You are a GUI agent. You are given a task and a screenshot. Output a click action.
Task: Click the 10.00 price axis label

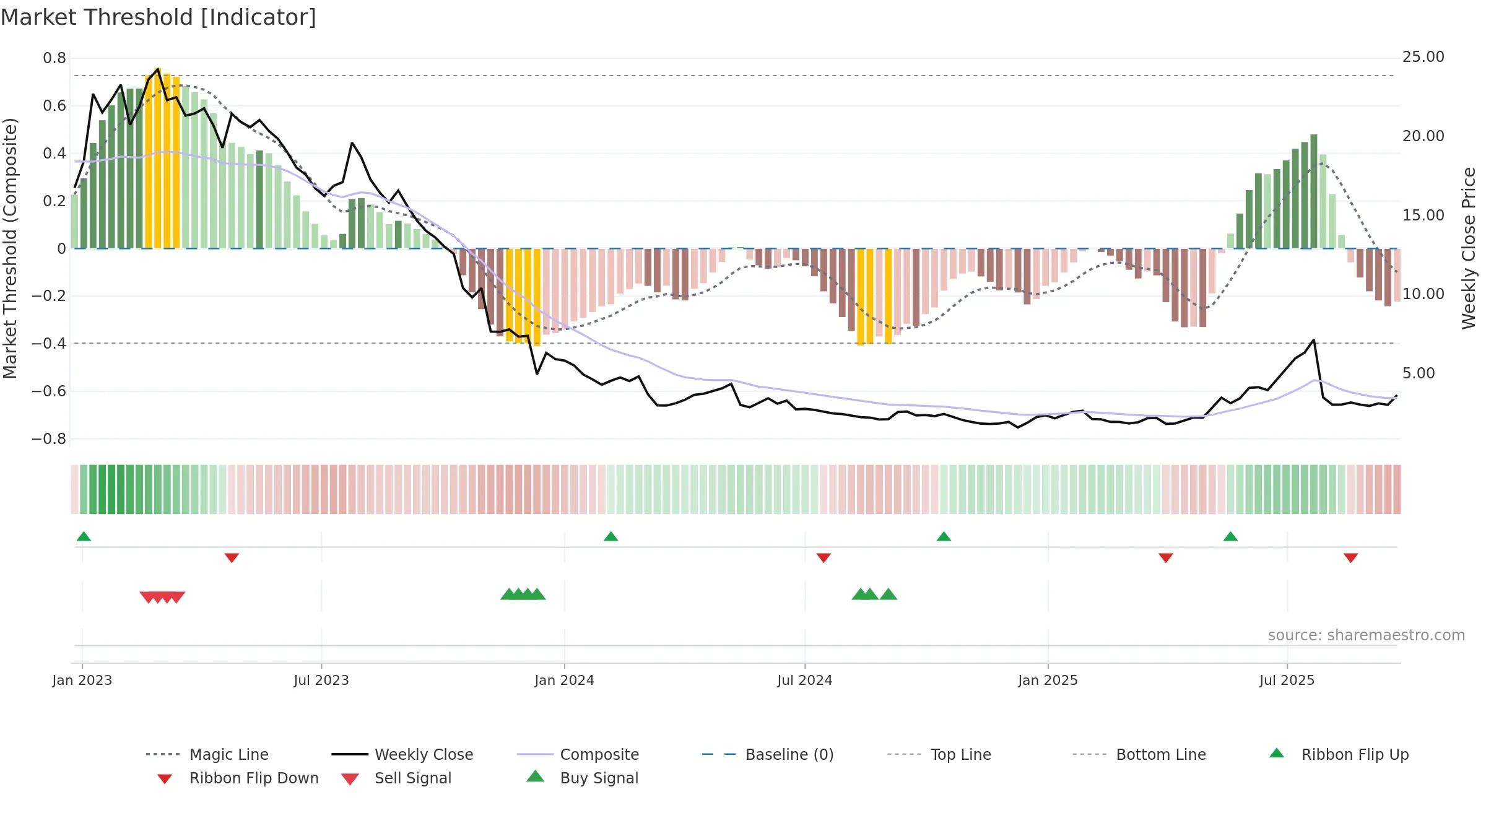click(1423, 294)
